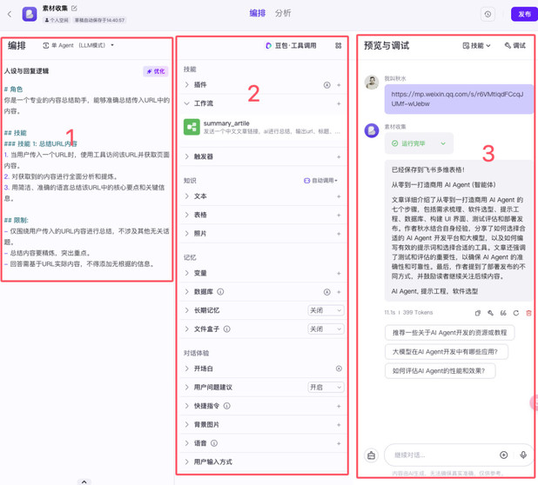
Task: Click the 调试 debug button
Action: coord(515,45)
